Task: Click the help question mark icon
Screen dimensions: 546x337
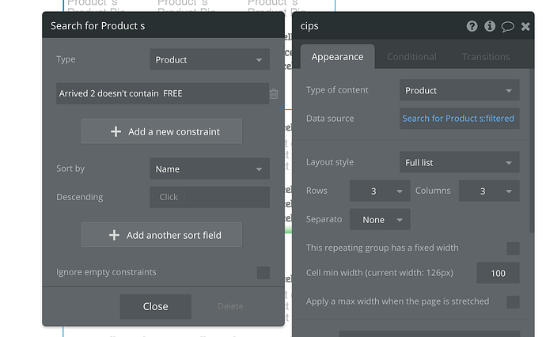Action: point(472,26)
